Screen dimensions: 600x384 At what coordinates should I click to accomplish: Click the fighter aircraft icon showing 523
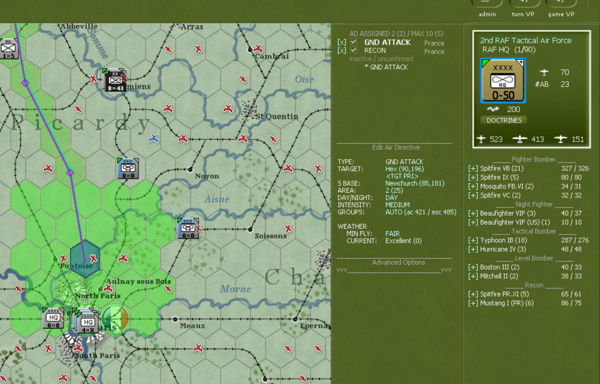click(481, 139)
